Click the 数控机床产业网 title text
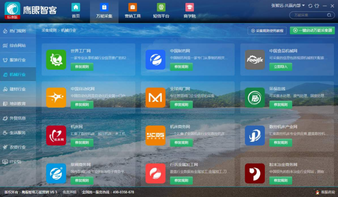Image resolution: width=338 pixels, height=197 pixels. coord(283,127)
